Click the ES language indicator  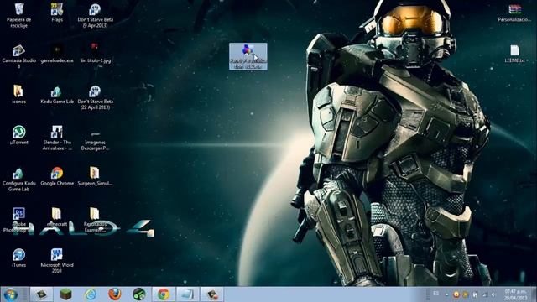point(436,294)
